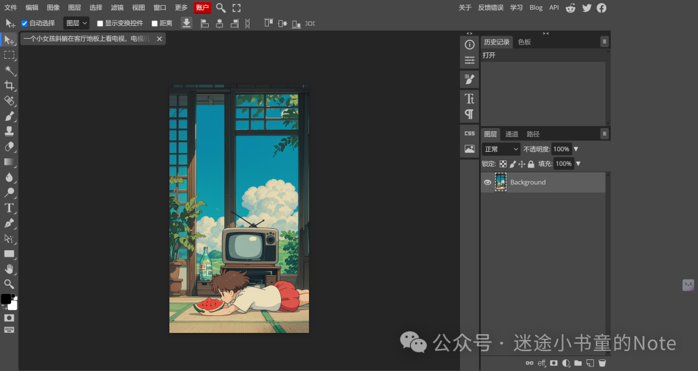The image size is (698, 371).
Task: Open the layers panel options menu
Action: [604, 134]
